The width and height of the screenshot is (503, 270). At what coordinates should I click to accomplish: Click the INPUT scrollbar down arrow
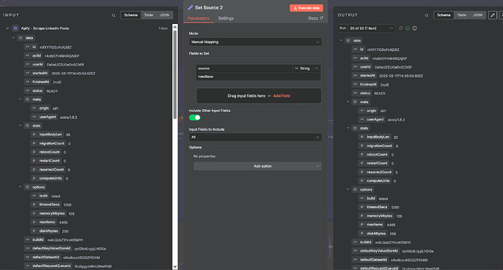tap(175, 266)
